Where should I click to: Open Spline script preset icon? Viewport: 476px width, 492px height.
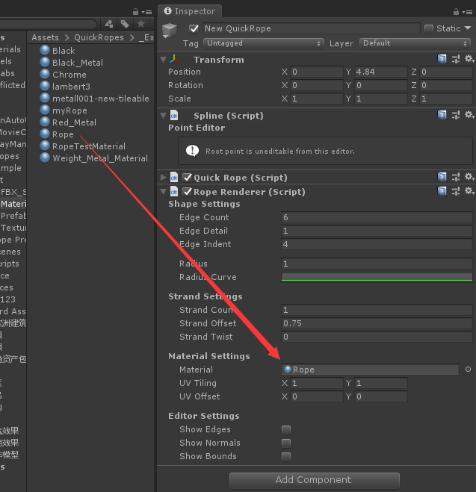tap(456, 115)
